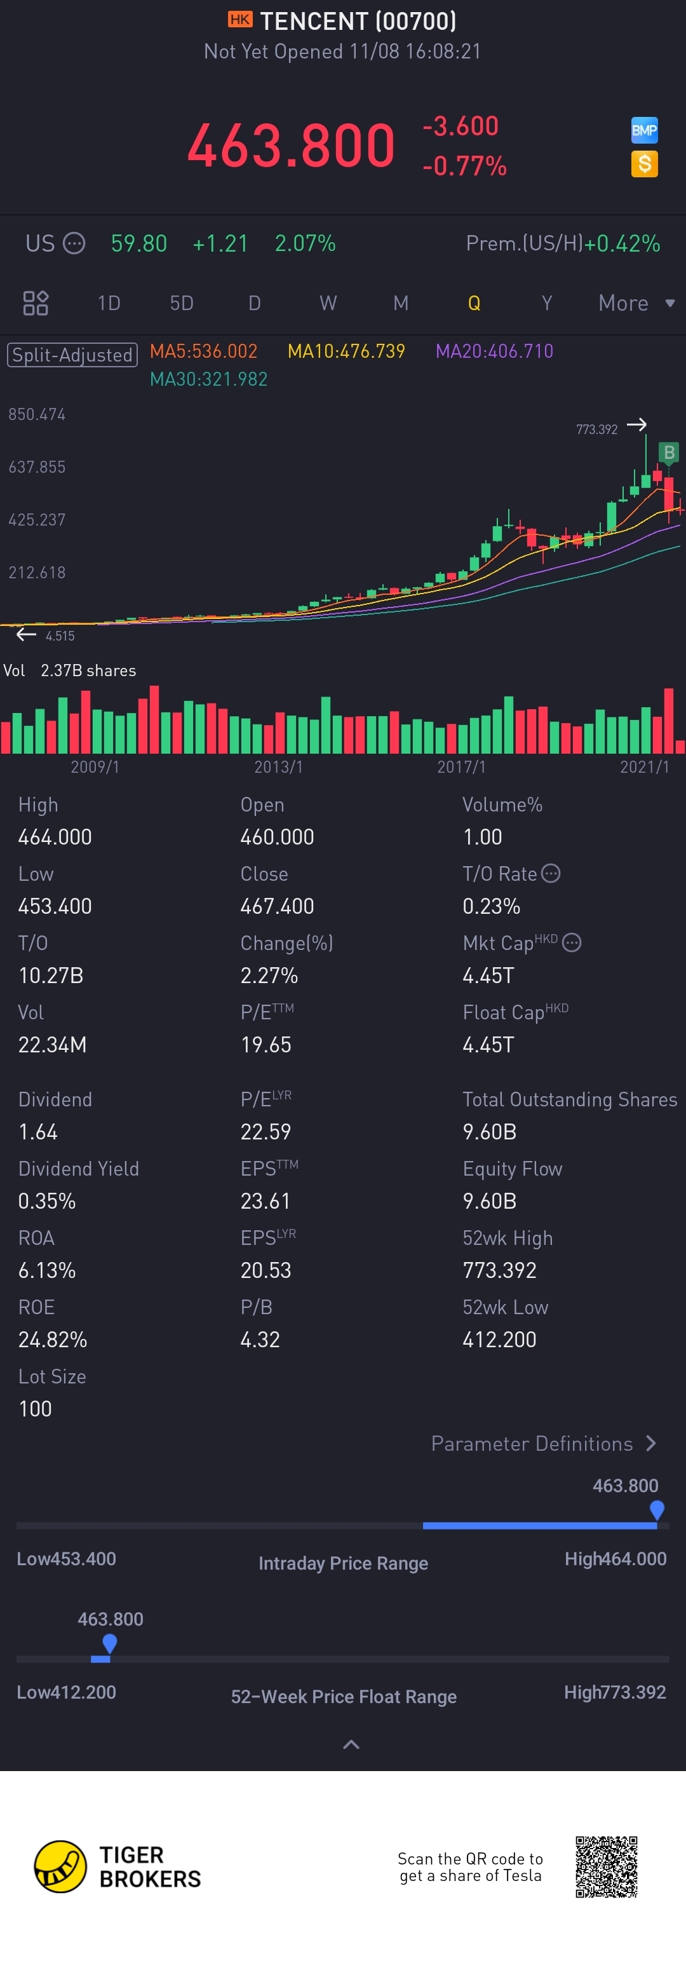Tap the US price 59.80
The width and height of the screenshot is (686, 1963).
point(138,244)
